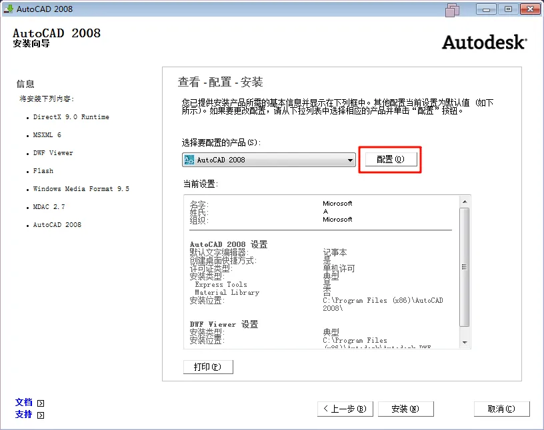Image resolution: width=544 pixels, height=430 pixels.
Task: Close the AutoCAD 2008 installer window
Action: pyautogui.click(x=530, y=9)
